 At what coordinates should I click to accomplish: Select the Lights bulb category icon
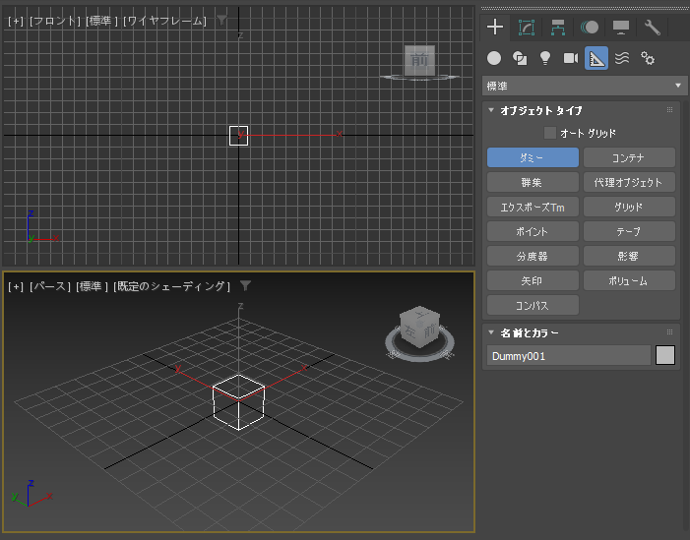(545, 58)
